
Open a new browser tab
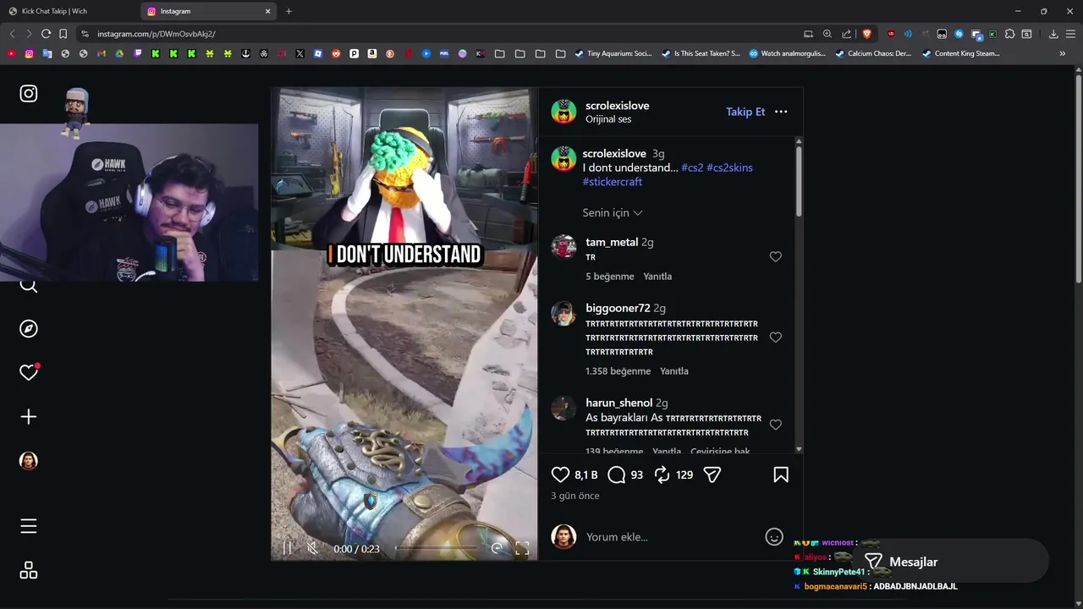pyautogui.click(x=289, y=11)
